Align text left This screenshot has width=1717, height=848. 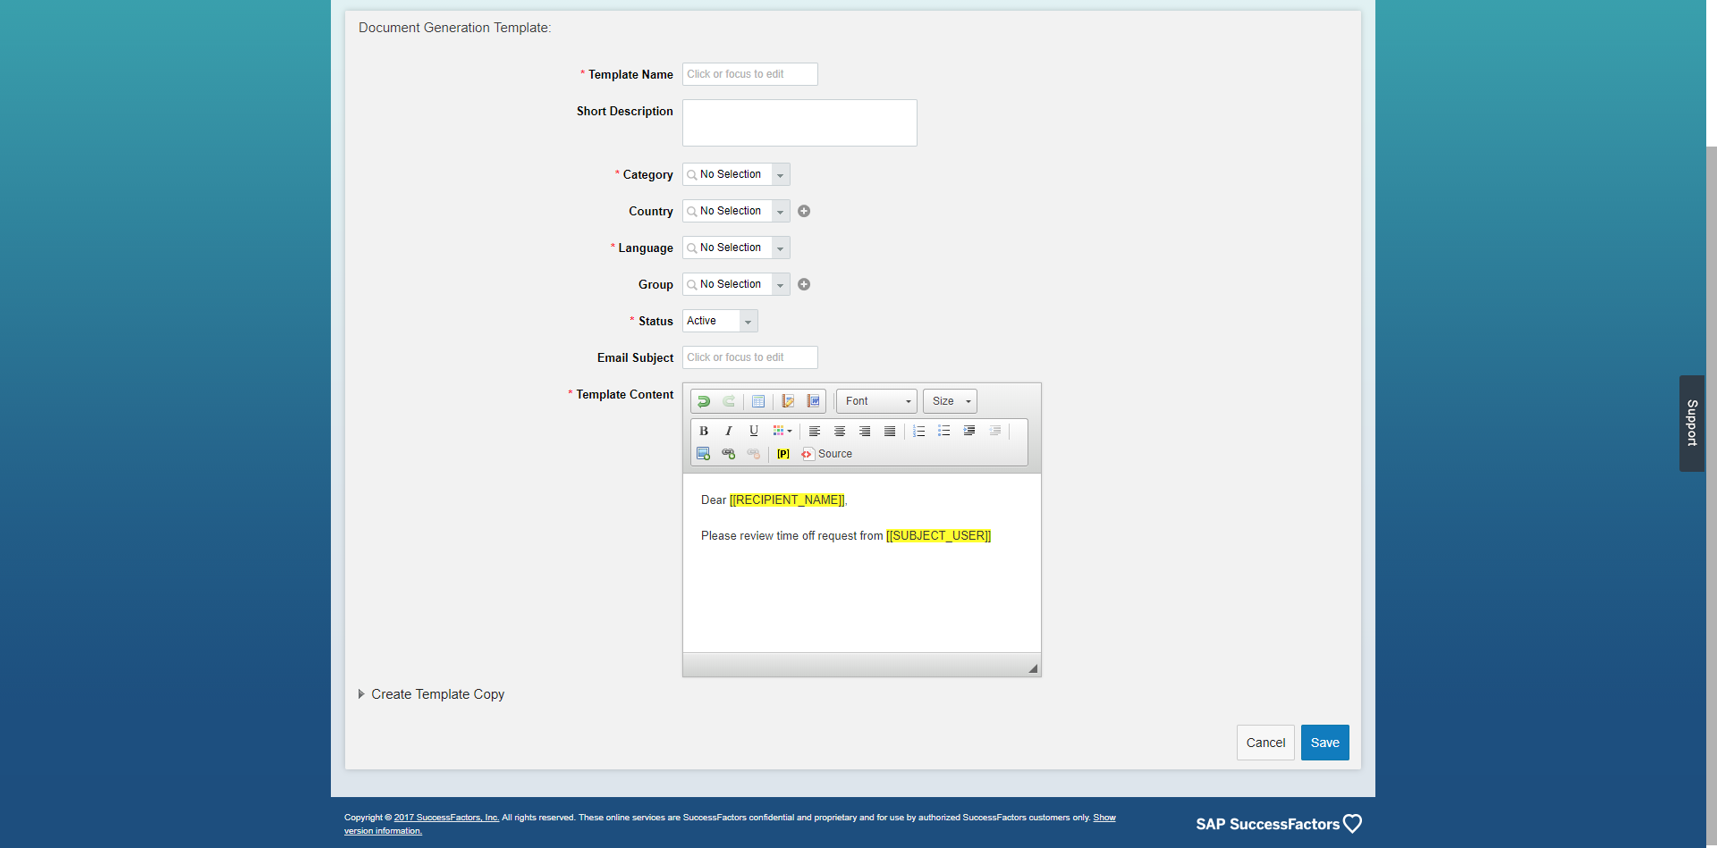[815, 431]
